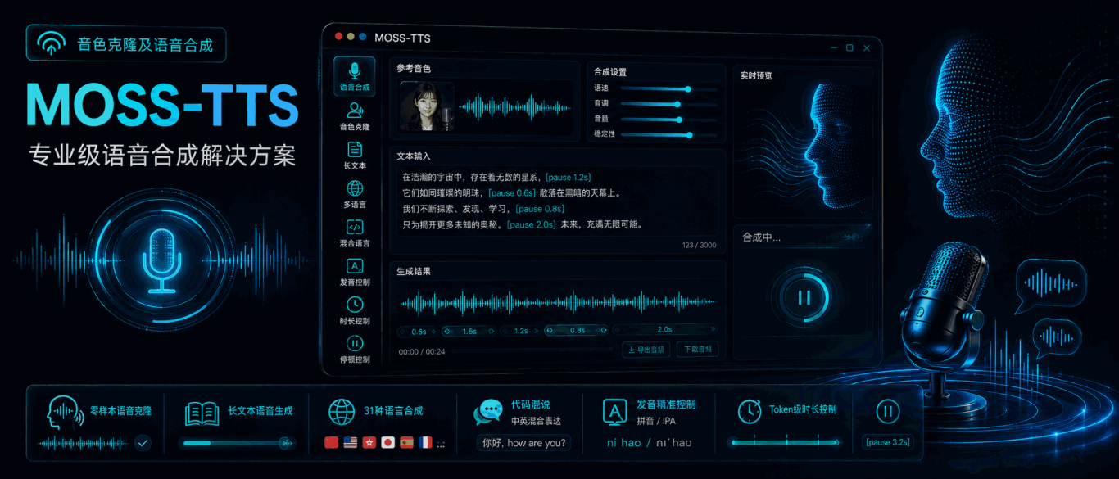Adjust the 音量 volume slider
1119x479 pixels.
[x=668, y=119]
